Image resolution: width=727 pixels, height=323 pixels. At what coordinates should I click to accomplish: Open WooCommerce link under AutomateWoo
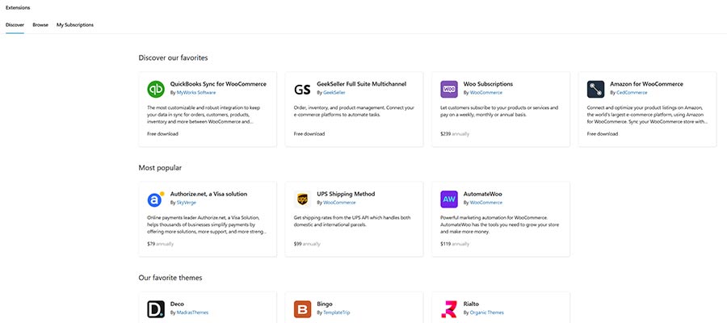[x=486, y=203]
